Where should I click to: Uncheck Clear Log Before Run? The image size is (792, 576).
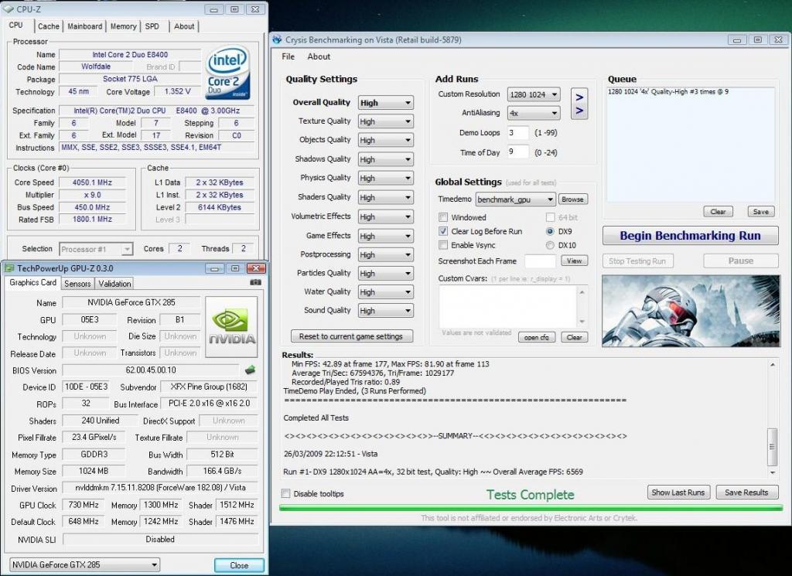(x=443, y=231)
